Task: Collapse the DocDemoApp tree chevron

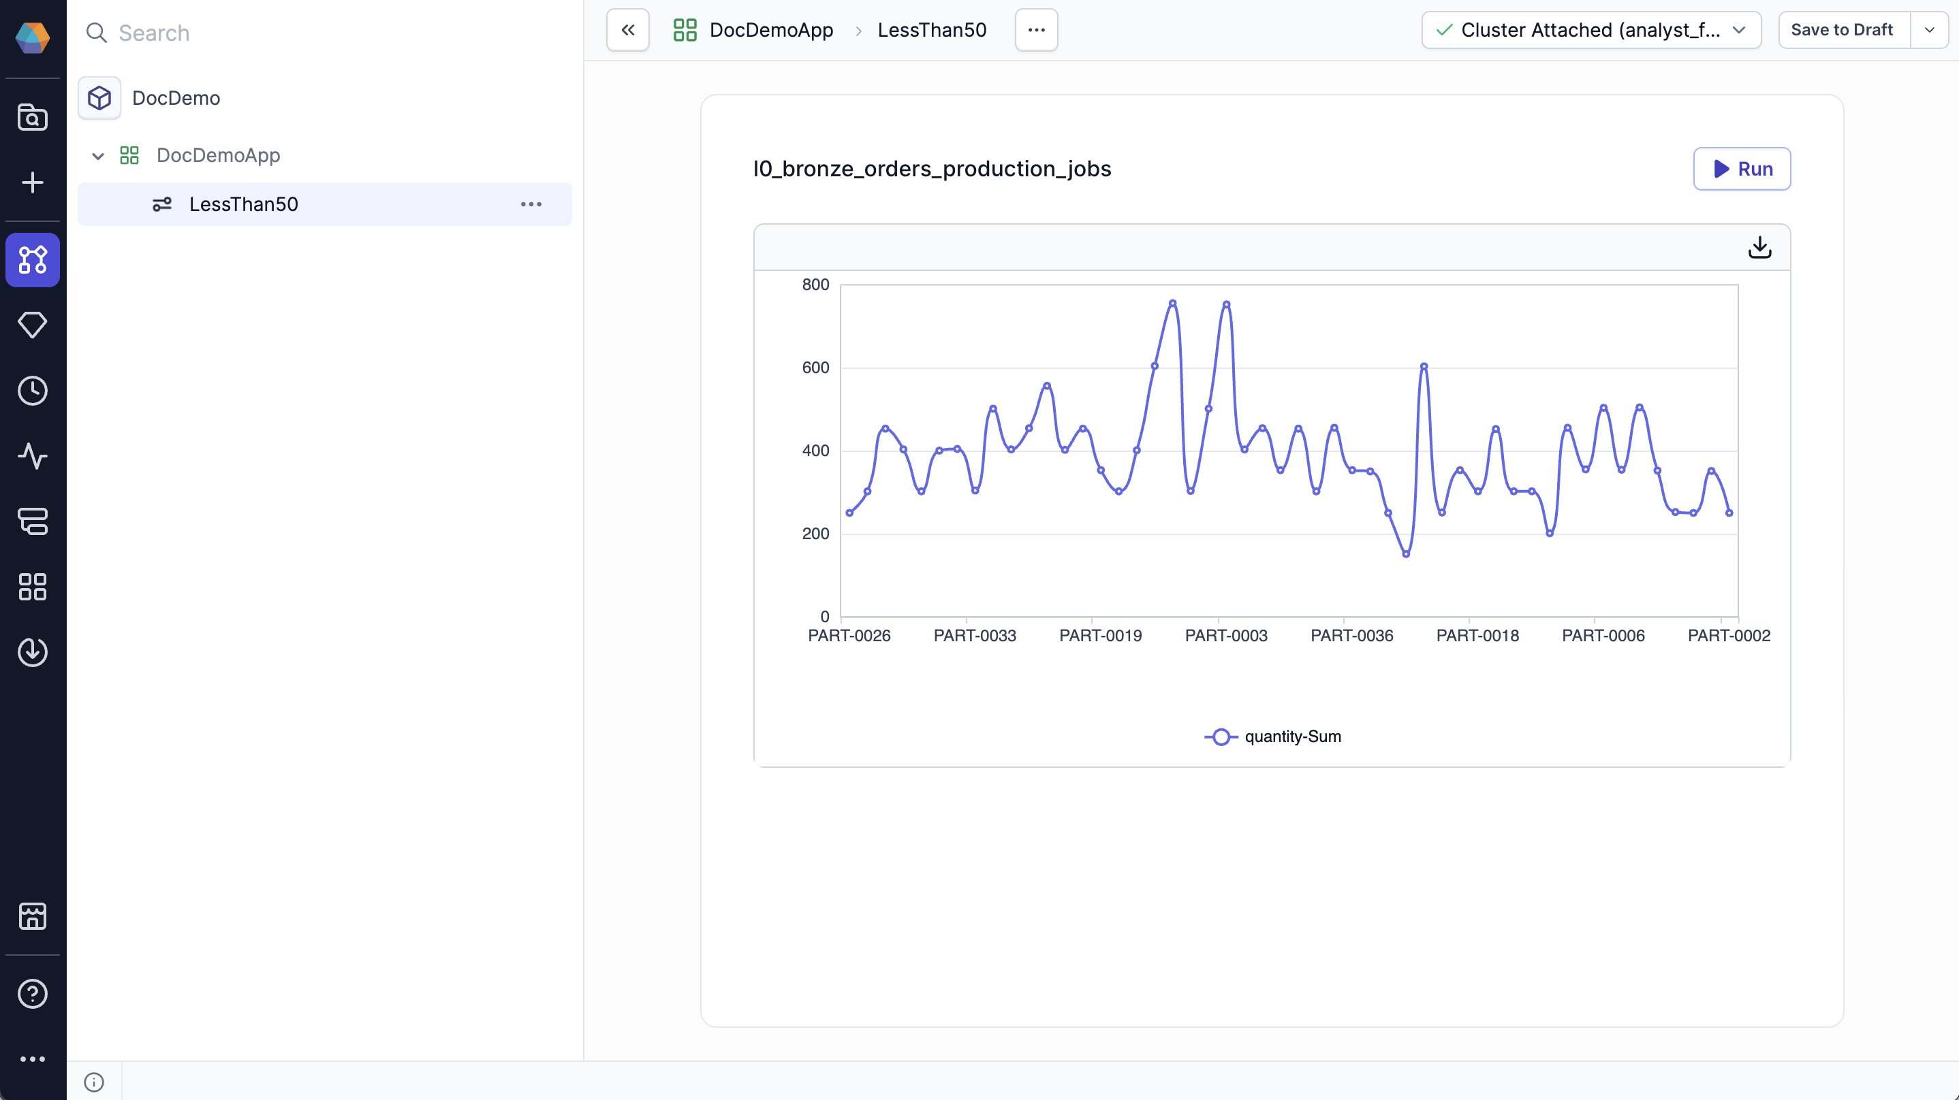Action: 98,156
